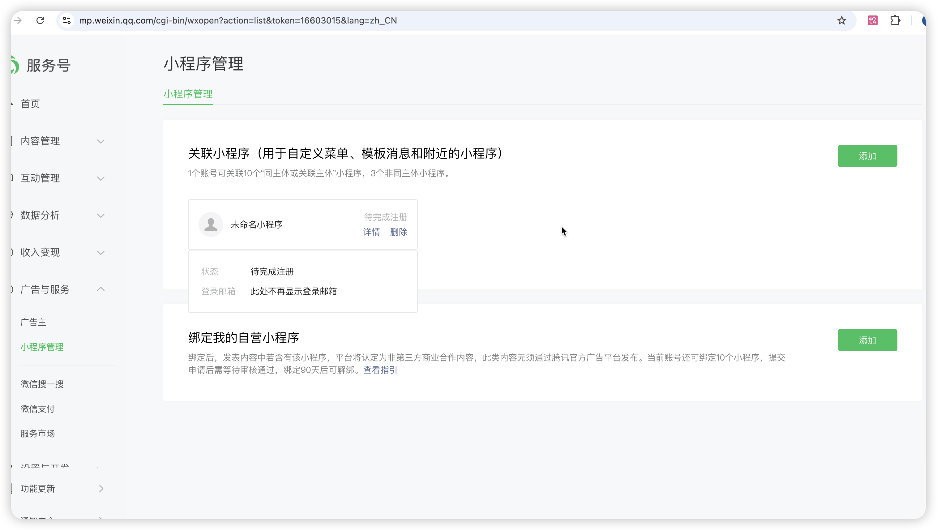Expand the 收入变现 menu chevron
The width and height of the screenshot is (937, 530).
[101, 253]
